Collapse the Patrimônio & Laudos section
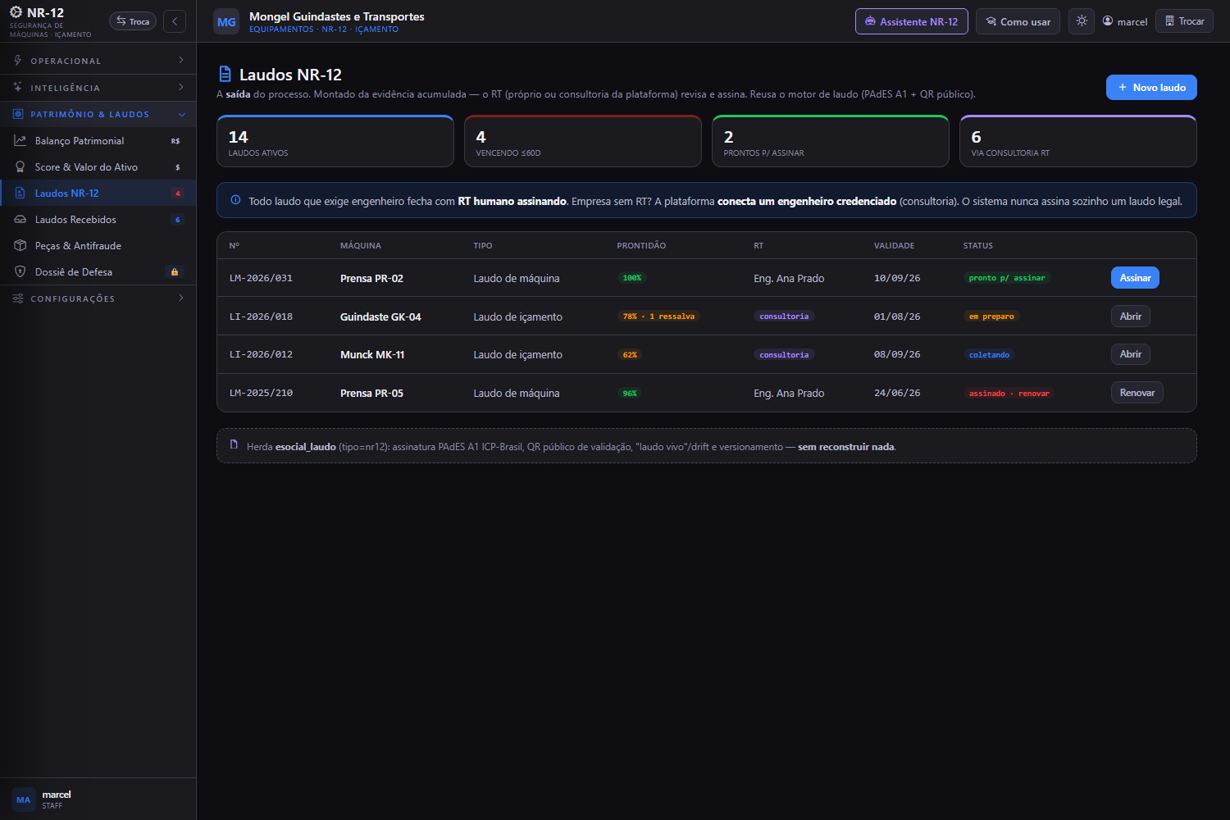Image resolution: width=1230 pixels, height=820 pixels. point(98,115)
